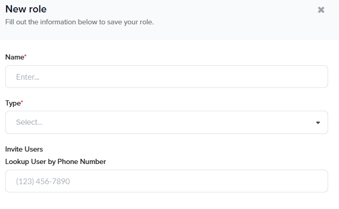Click the 'Fill out the information' subtitle
Image resolution: width=339 pixels, height=209 pixels.
79,22
